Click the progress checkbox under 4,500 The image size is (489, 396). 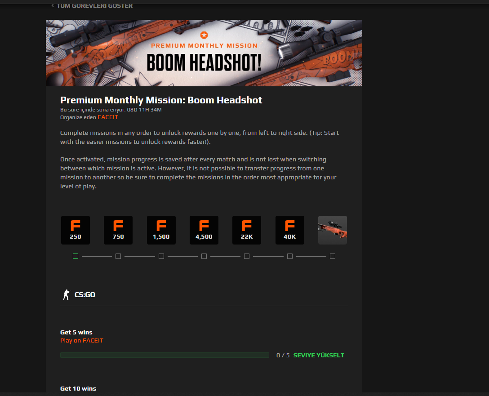click(x=204, y=256)
